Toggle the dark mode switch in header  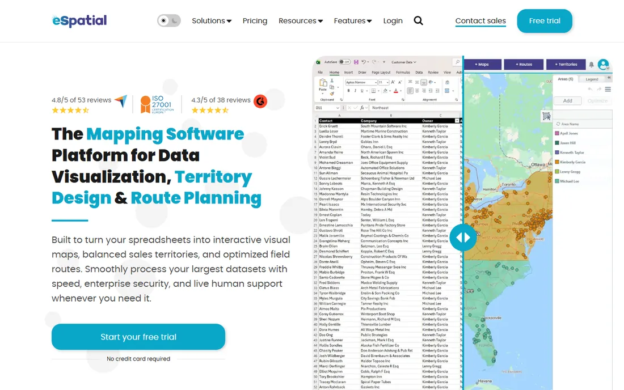point(168,20)
